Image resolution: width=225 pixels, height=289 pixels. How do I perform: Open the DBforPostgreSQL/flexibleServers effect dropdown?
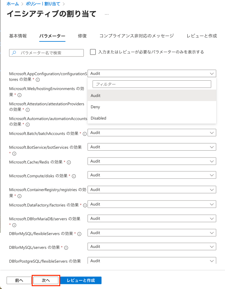tap(152, 260)
